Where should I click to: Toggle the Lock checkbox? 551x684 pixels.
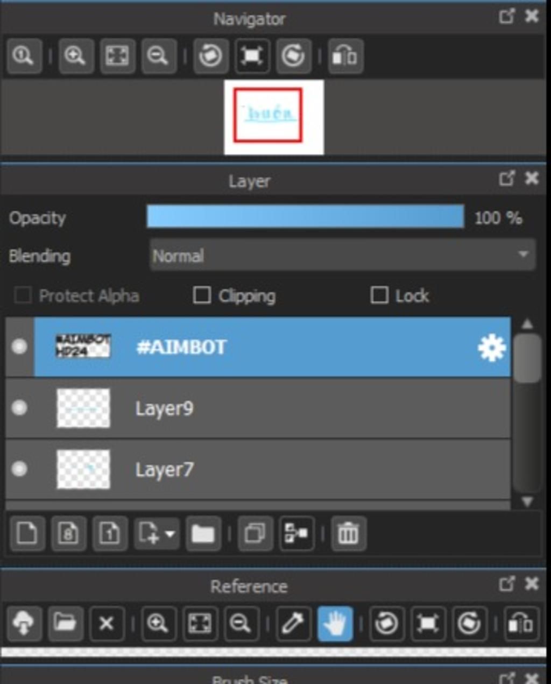pyautogui.click(x=379, y=295)
